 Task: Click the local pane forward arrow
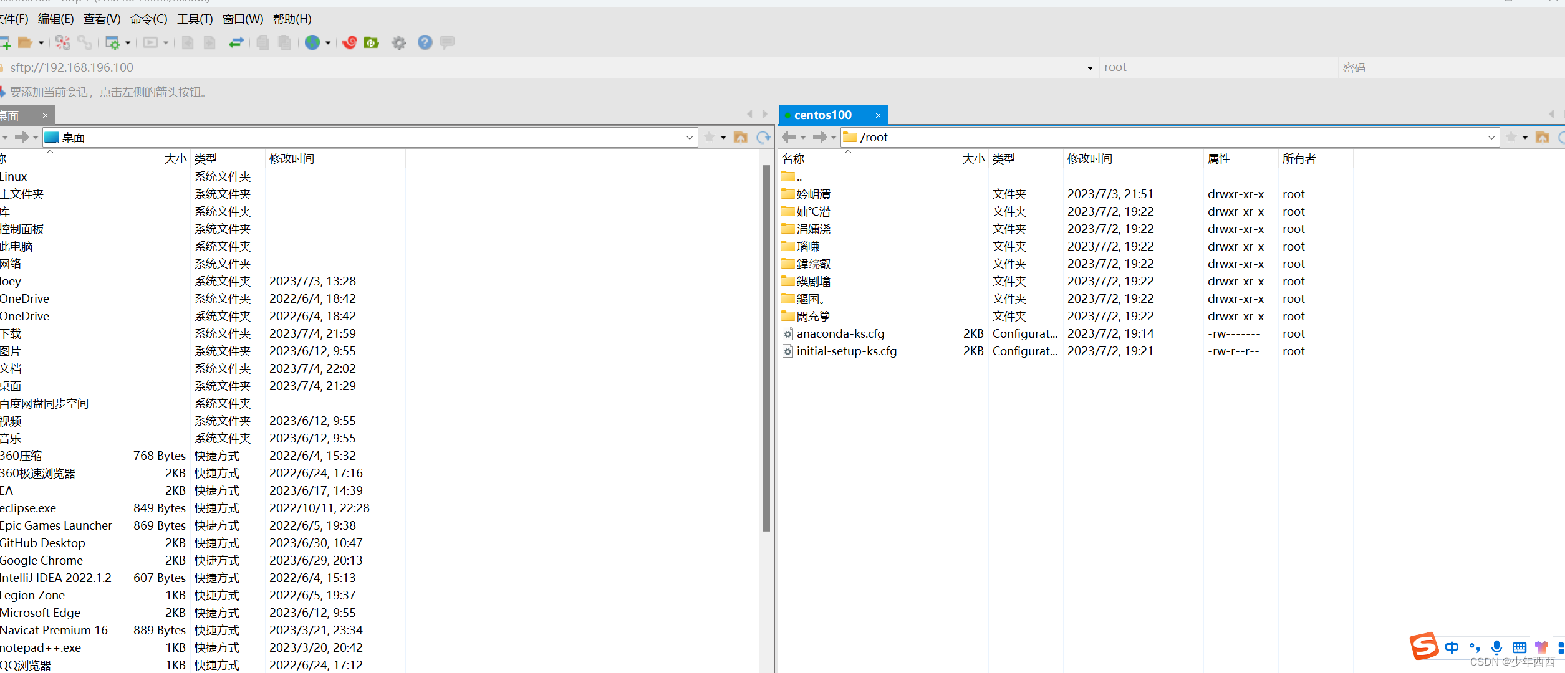click(22, 137)
